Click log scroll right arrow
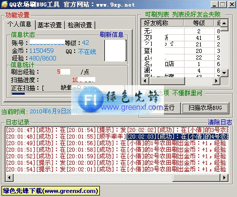The image size is (237, 197). pyautogui.click(x=224, y=177)
